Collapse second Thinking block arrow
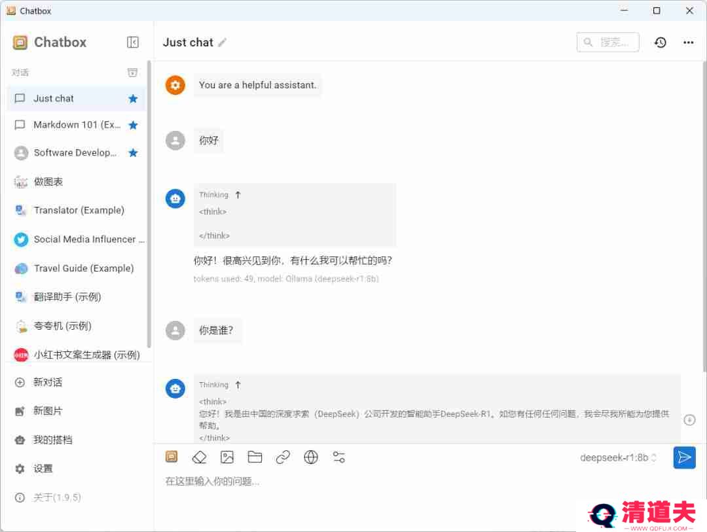707x532 pixels. click(238, 385)
